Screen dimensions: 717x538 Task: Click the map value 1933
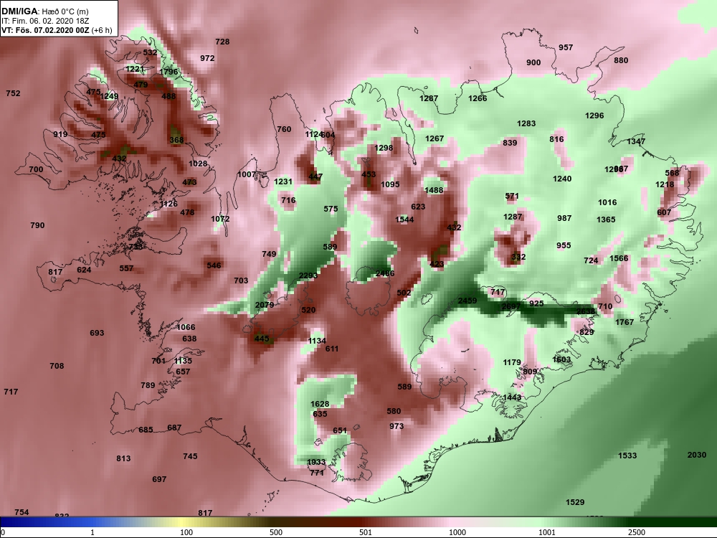(x=316, y=462)
